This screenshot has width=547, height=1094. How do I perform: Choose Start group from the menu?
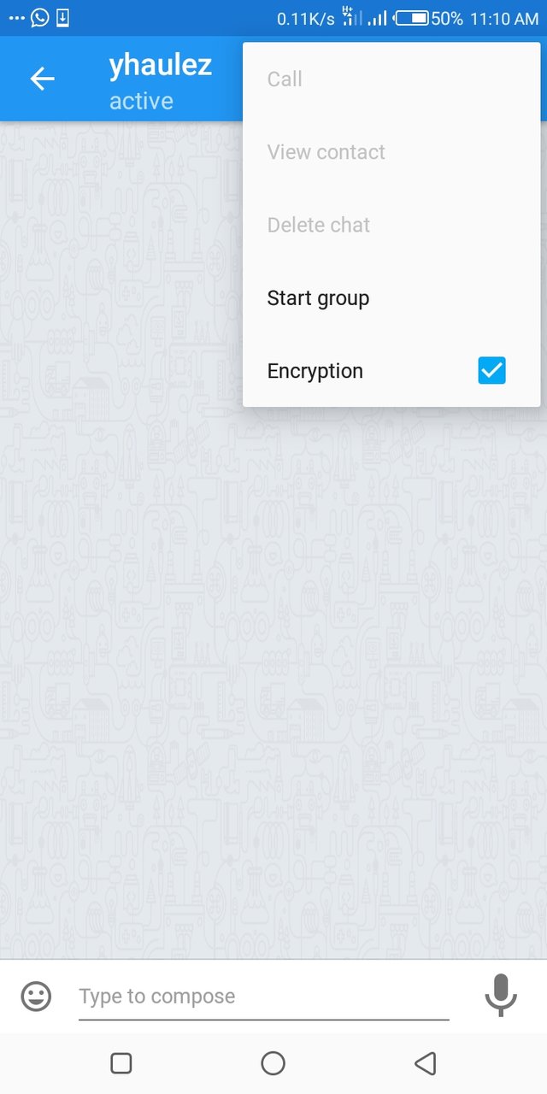tap(318, 298)
